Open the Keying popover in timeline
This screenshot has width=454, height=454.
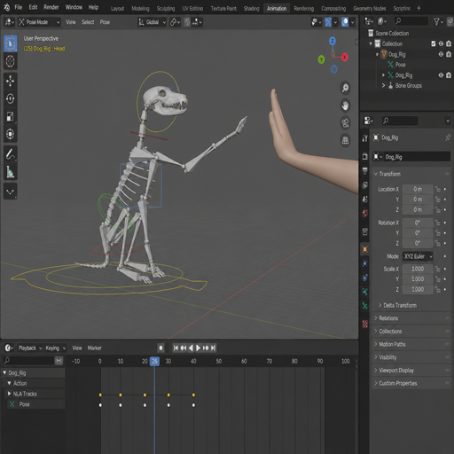pyautogui.click(x=55, y=348)
